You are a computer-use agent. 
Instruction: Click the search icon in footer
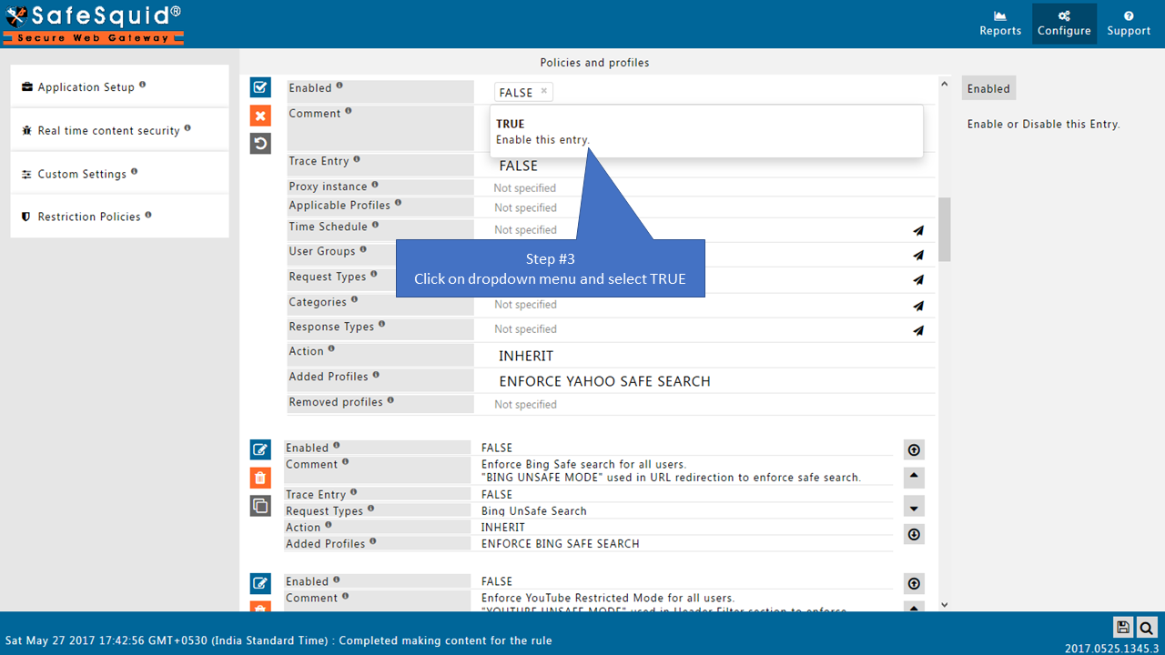1146,627
